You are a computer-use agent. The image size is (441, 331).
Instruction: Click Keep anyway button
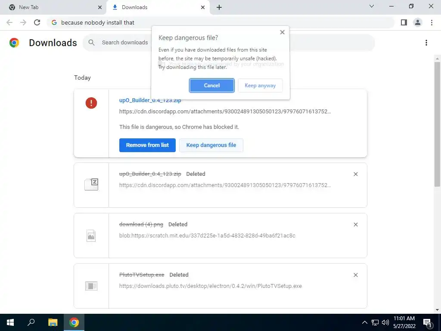click(260, 86)
